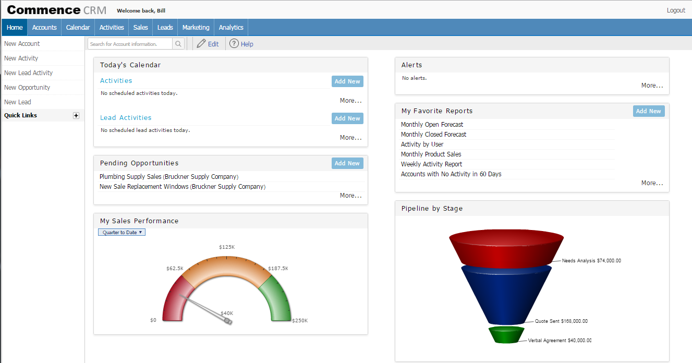Click the gauge needle at $40K
Screen dimensions: 692x363
(x=206, y=309)
